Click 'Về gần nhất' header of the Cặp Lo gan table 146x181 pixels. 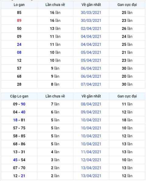coord(91,96)
